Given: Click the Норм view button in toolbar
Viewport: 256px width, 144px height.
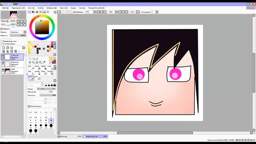Looking at the screenshot, I should 132,12.
